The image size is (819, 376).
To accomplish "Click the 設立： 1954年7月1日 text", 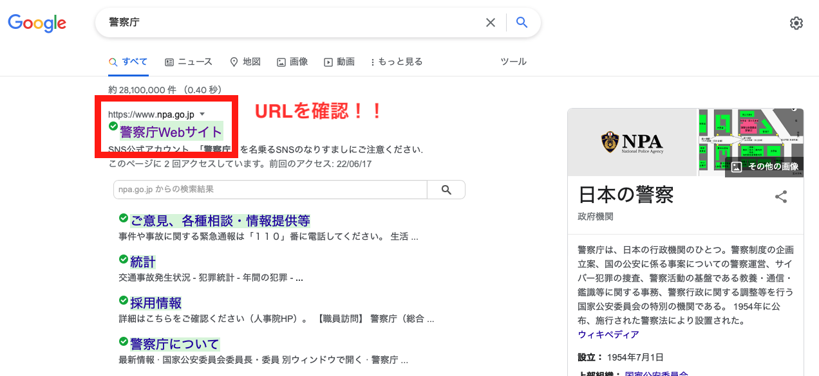I will point(621,357).
